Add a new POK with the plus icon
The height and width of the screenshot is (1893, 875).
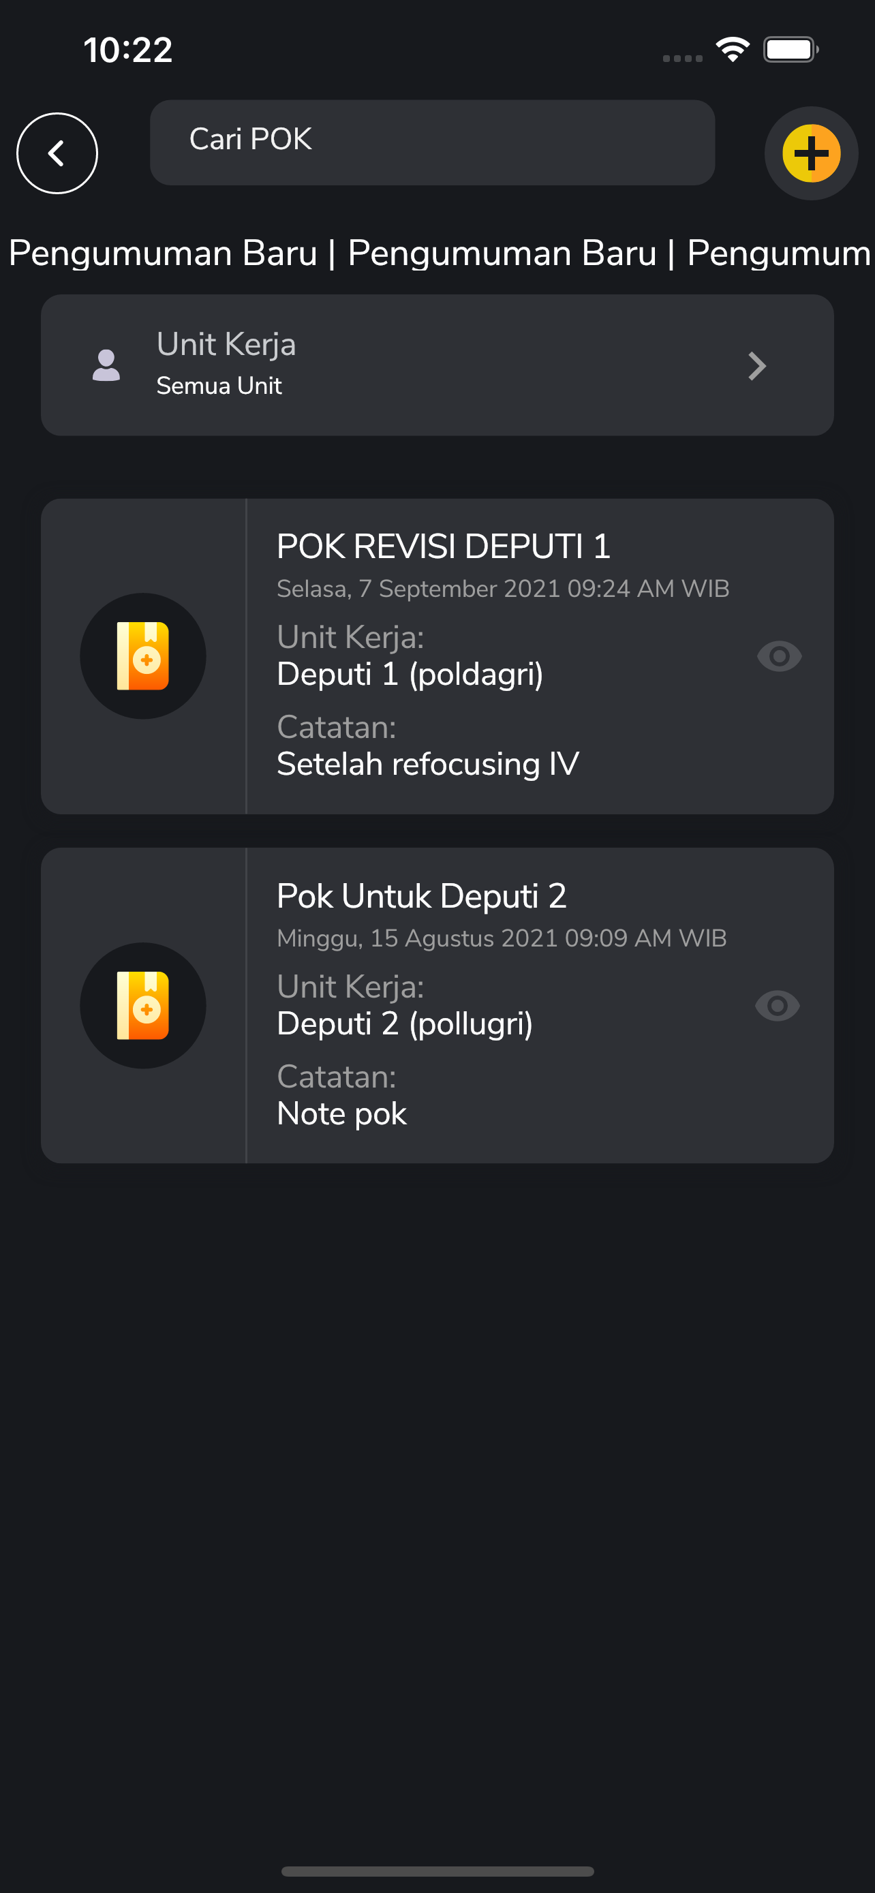click(x=811, y=153)
